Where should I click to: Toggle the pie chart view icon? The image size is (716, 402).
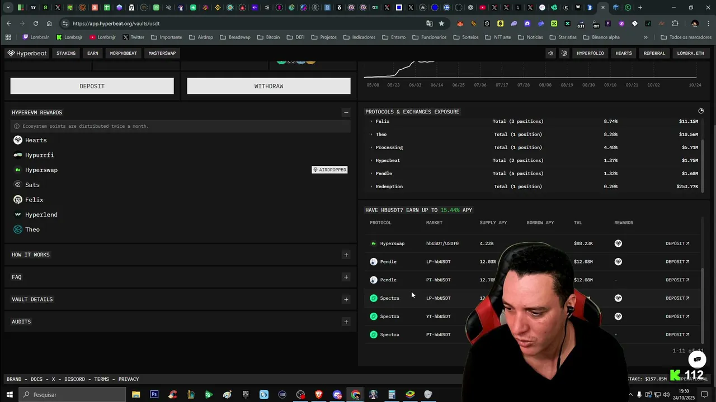701,111
